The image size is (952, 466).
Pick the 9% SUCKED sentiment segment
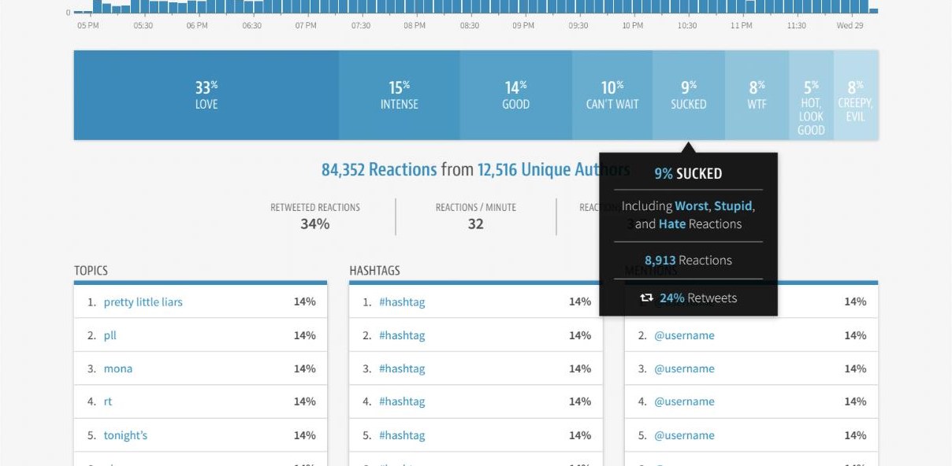tap(689, 95)
